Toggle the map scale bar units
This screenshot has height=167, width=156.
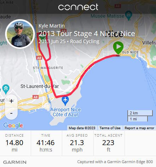(x=140, y=116)
